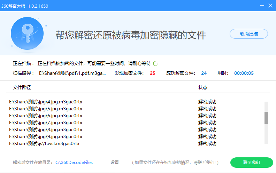Click the 解密后文件存放目录 label

coord(32,163)
